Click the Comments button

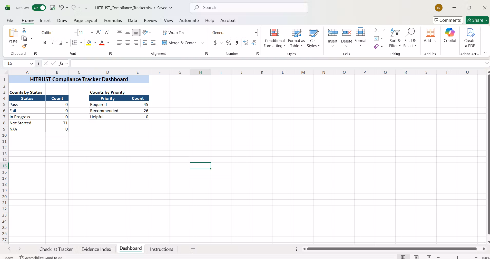448,20
